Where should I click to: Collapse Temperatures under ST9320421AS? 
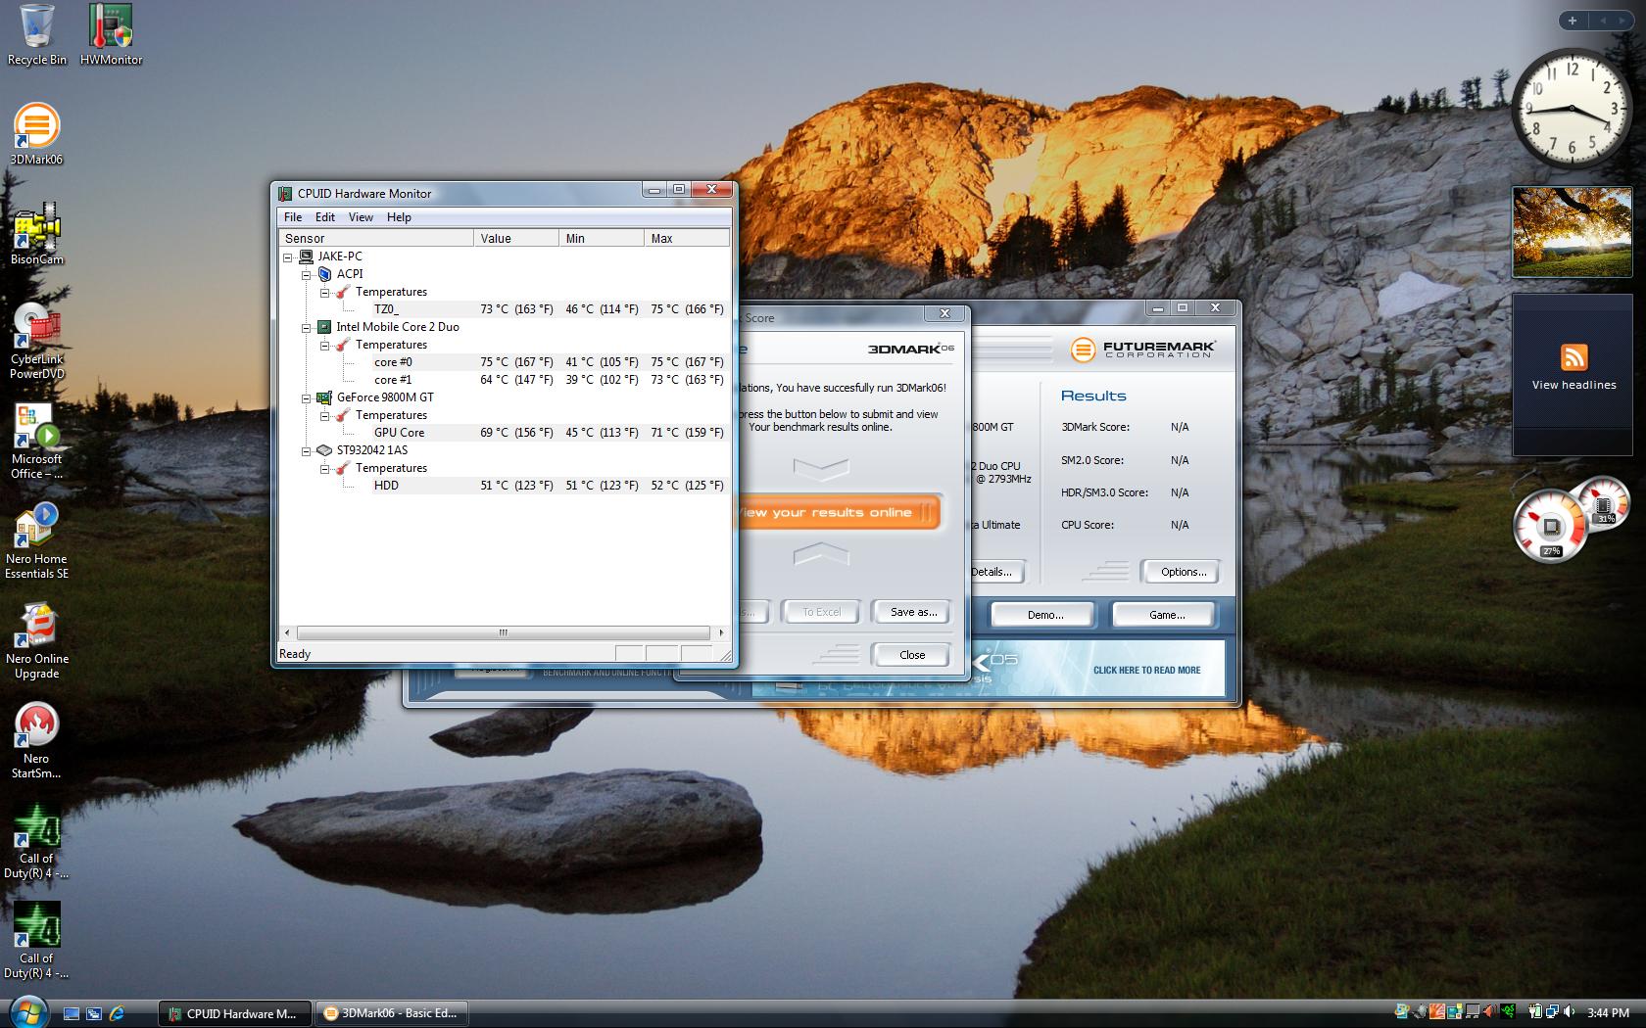point(325,469)
